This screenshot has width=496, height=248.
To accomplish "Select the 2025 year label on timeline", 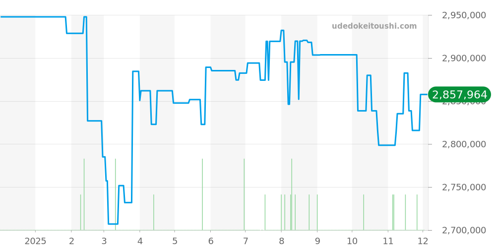I will coord(35,241).
